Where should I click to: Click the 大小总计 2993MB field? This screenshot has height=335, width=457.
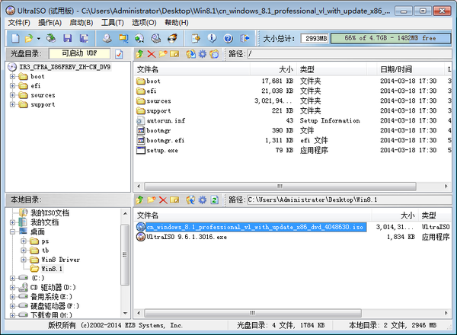(315, 38)
